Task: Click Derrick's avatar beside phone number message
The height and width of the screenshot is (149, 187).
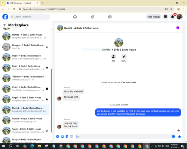Action: pyautogui.click(x=59, y=127)
